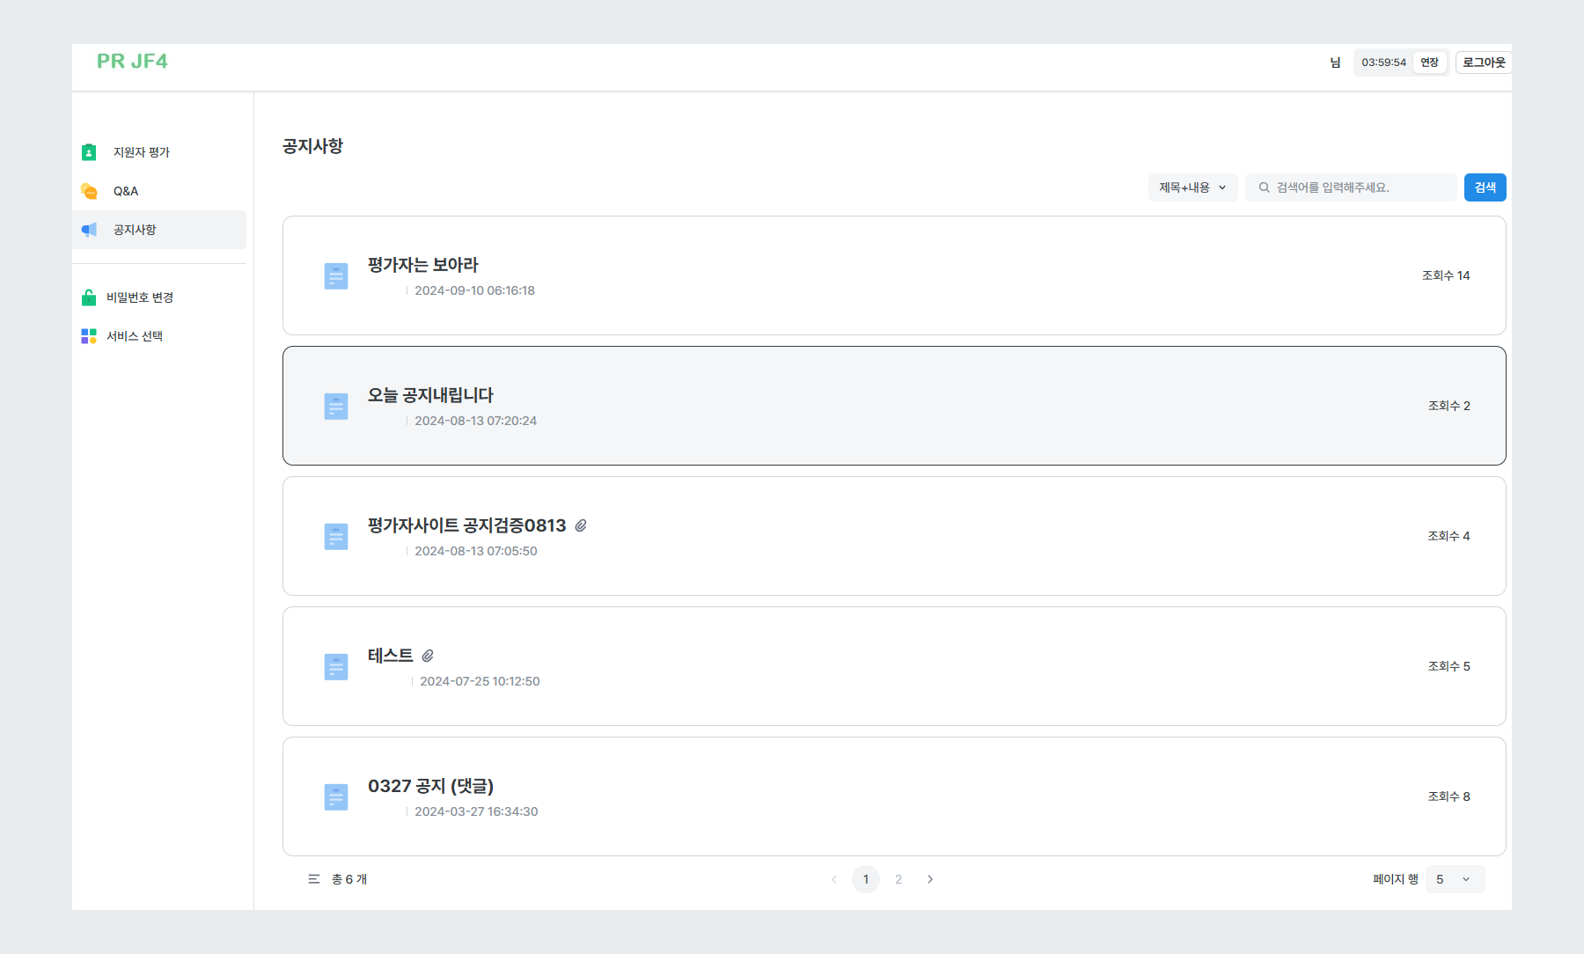The image size is (1584, 954).
Task: Click 조회수 2 view count
Action: (x=1448, y=406)
